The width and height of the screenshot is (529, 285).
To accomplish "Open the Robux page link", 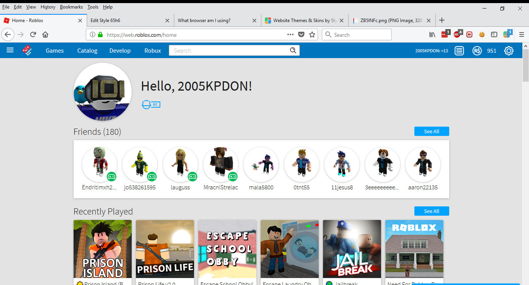I will point(153,50).
